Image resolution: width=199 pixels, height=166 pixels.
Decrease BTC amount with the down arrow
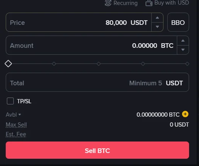pyautogui.click(x=183, y=50)
